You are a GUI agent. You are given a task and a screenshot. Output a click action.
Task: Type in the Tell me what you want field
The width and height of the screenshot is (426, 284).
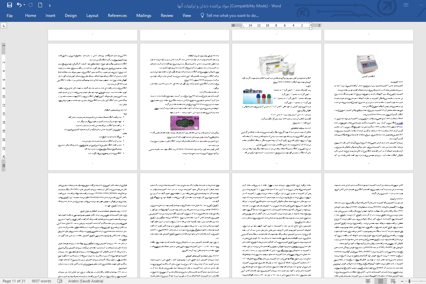click(x=232, y=16)
